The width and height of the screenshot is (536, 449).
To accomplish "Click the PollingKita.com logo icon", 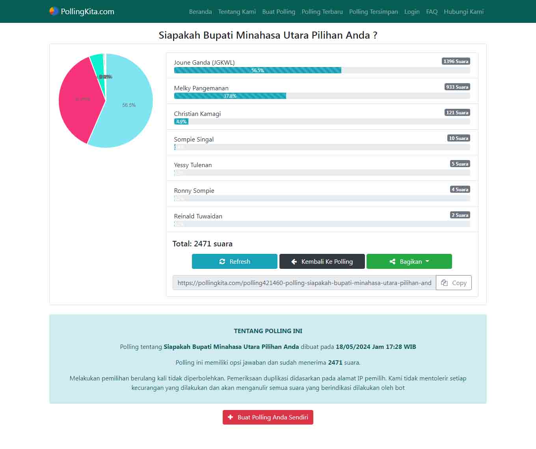I will [54, 11].
